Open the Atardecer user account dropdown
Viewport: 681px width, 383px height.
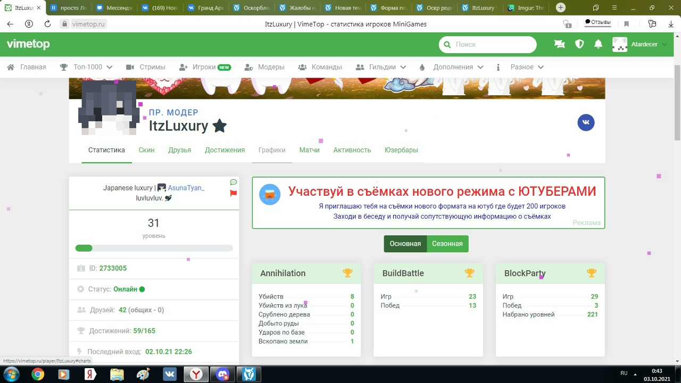(x=641, y=45)
